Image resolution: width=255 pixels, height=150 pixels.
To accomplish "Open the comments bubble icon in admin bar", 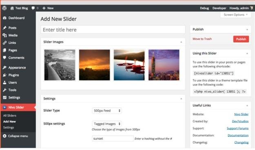I will point(33,8).
